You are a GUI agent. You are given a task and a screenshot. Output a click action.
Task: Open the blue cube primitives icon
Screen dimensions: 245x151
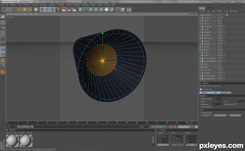click(80, 9)
